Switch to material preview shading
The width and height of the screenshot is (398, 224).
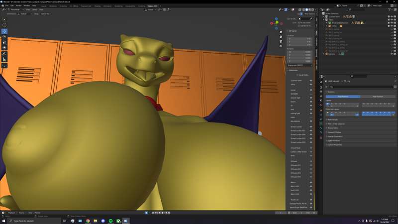click(x=309, y=9)
